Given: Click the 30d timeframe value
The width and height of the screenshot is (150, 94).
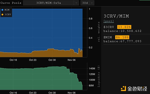Looking at the screenshot, I should pyautogui.click(x=85, y=3).
